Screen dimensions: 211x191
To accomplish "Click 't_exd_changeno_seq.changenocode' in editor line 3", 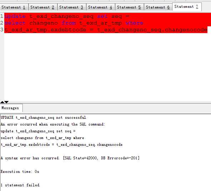I will (x=152, y=30).
